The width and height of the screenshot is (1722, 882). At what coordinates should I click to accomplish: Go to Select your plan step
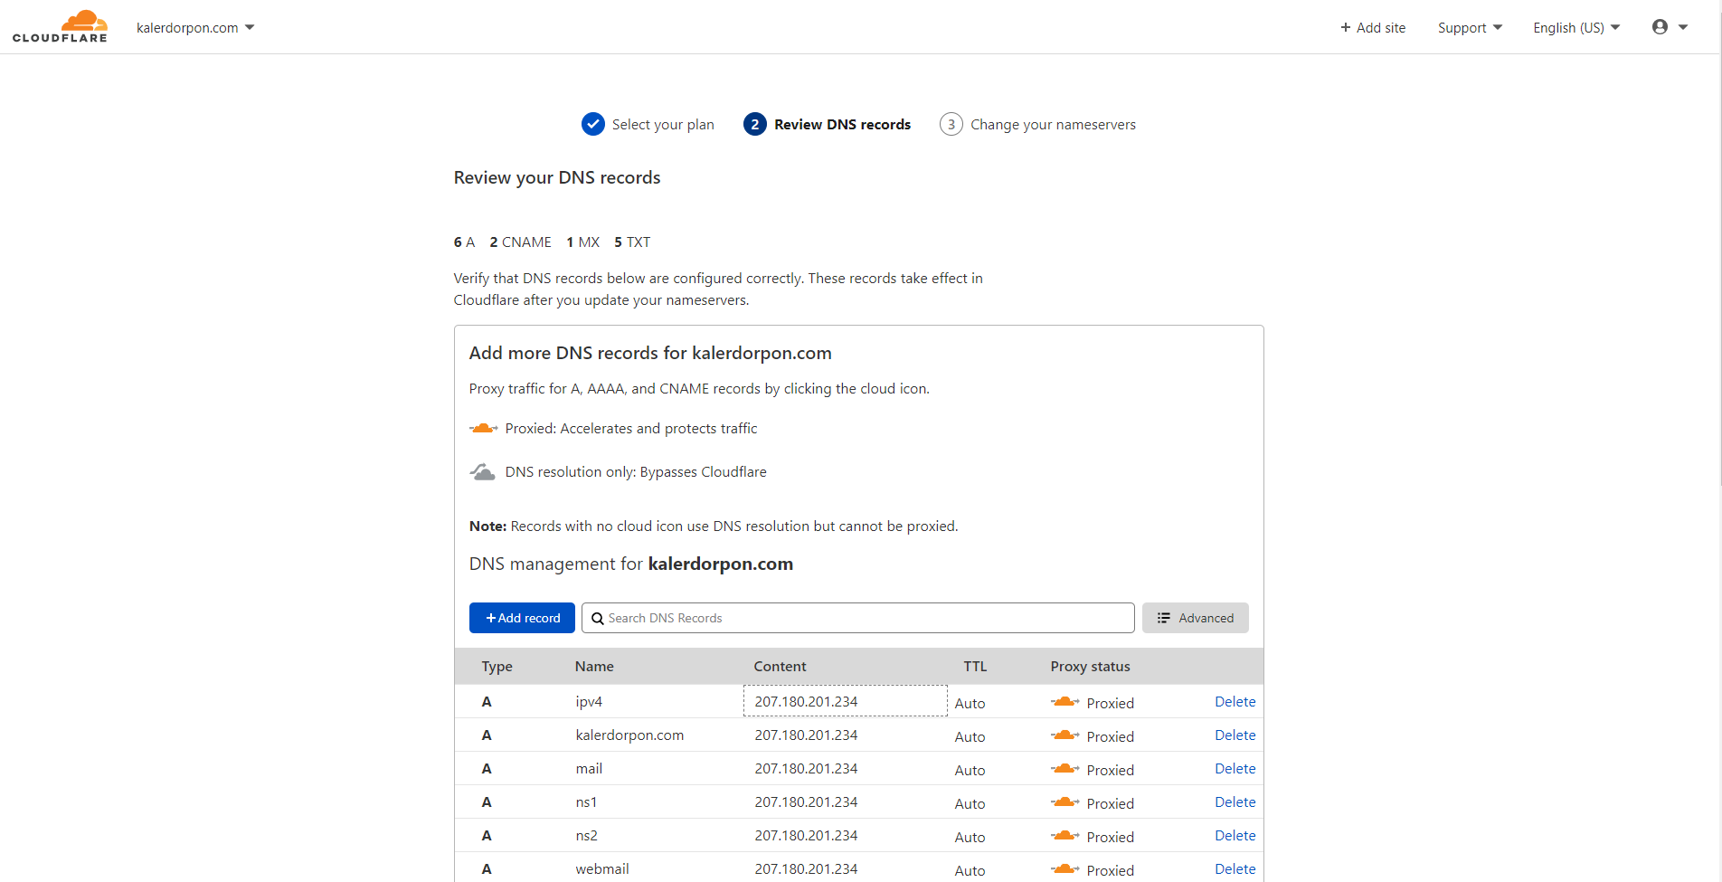tap(663, 125)
